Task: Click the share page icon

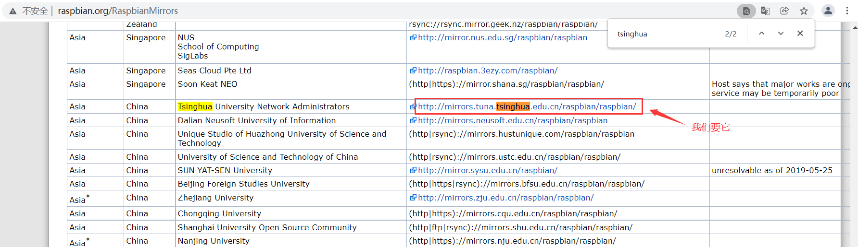Action: click(784, 11)
